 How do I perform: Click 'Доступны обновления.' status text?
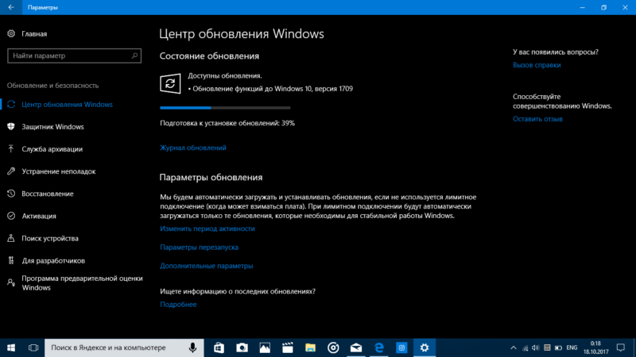[x=225, y=75]
